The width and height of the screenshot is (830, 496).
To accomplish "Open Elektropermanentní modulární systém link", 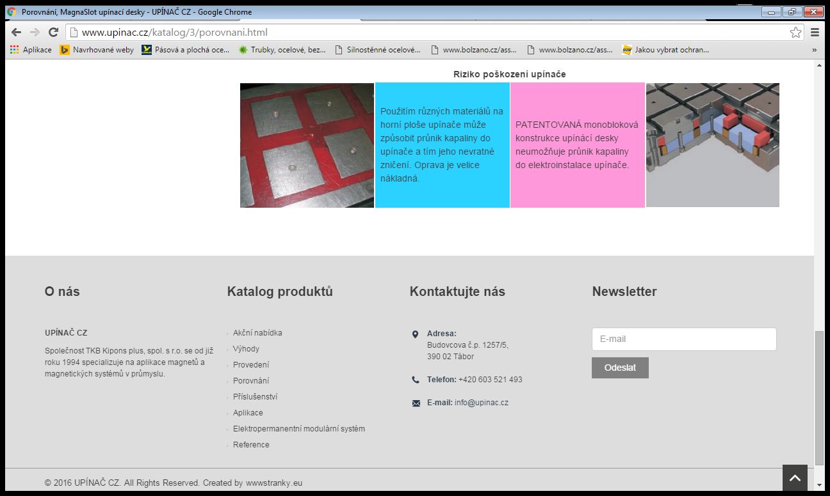I will [298, 429].
